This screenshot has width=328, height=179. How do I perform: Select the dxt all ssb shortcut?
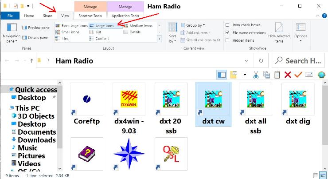pos(256,108)
